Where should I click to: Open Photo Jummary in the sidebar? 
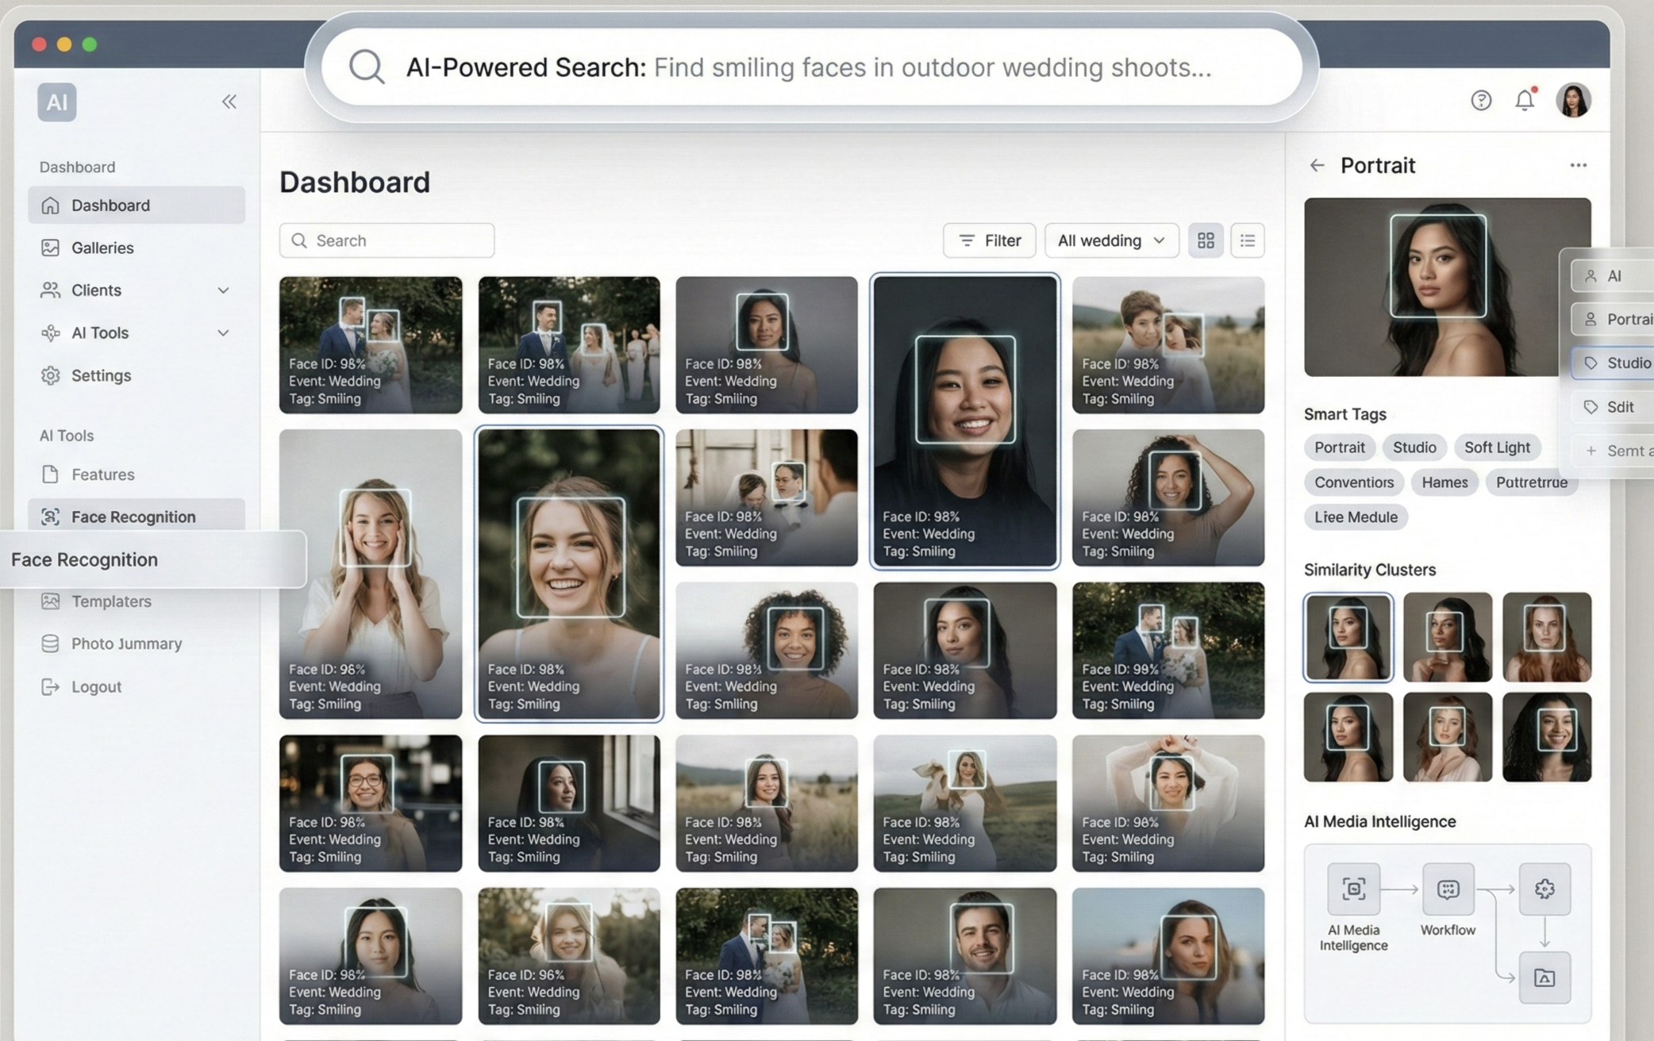137,643
